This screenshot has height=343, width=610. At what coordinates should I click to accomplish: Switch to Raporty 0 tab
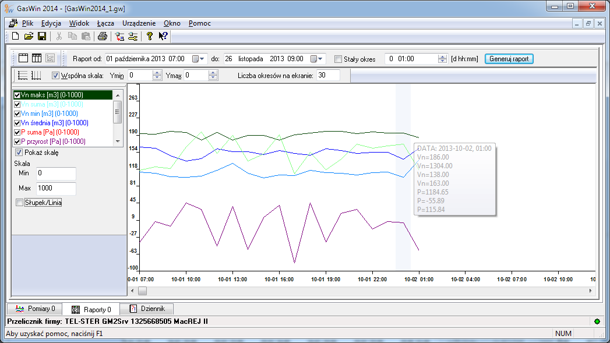coord(91,310)
